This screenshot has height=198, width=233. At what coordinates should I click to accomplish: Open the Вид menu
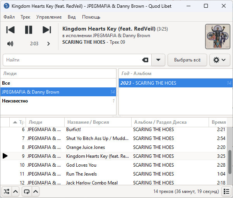pos(72,17)
